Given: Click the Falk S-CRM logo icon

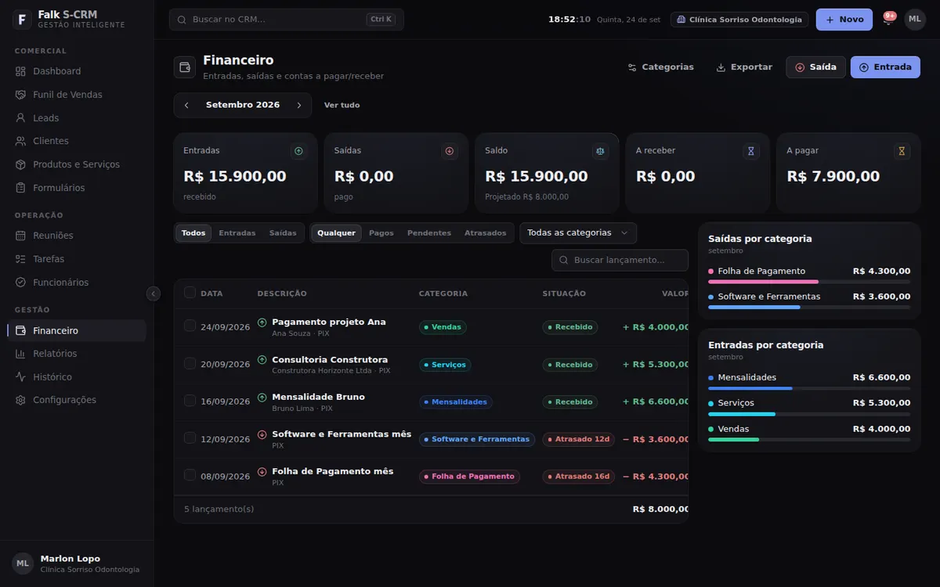Looking at the screenshot, I should tap(22, 20).
